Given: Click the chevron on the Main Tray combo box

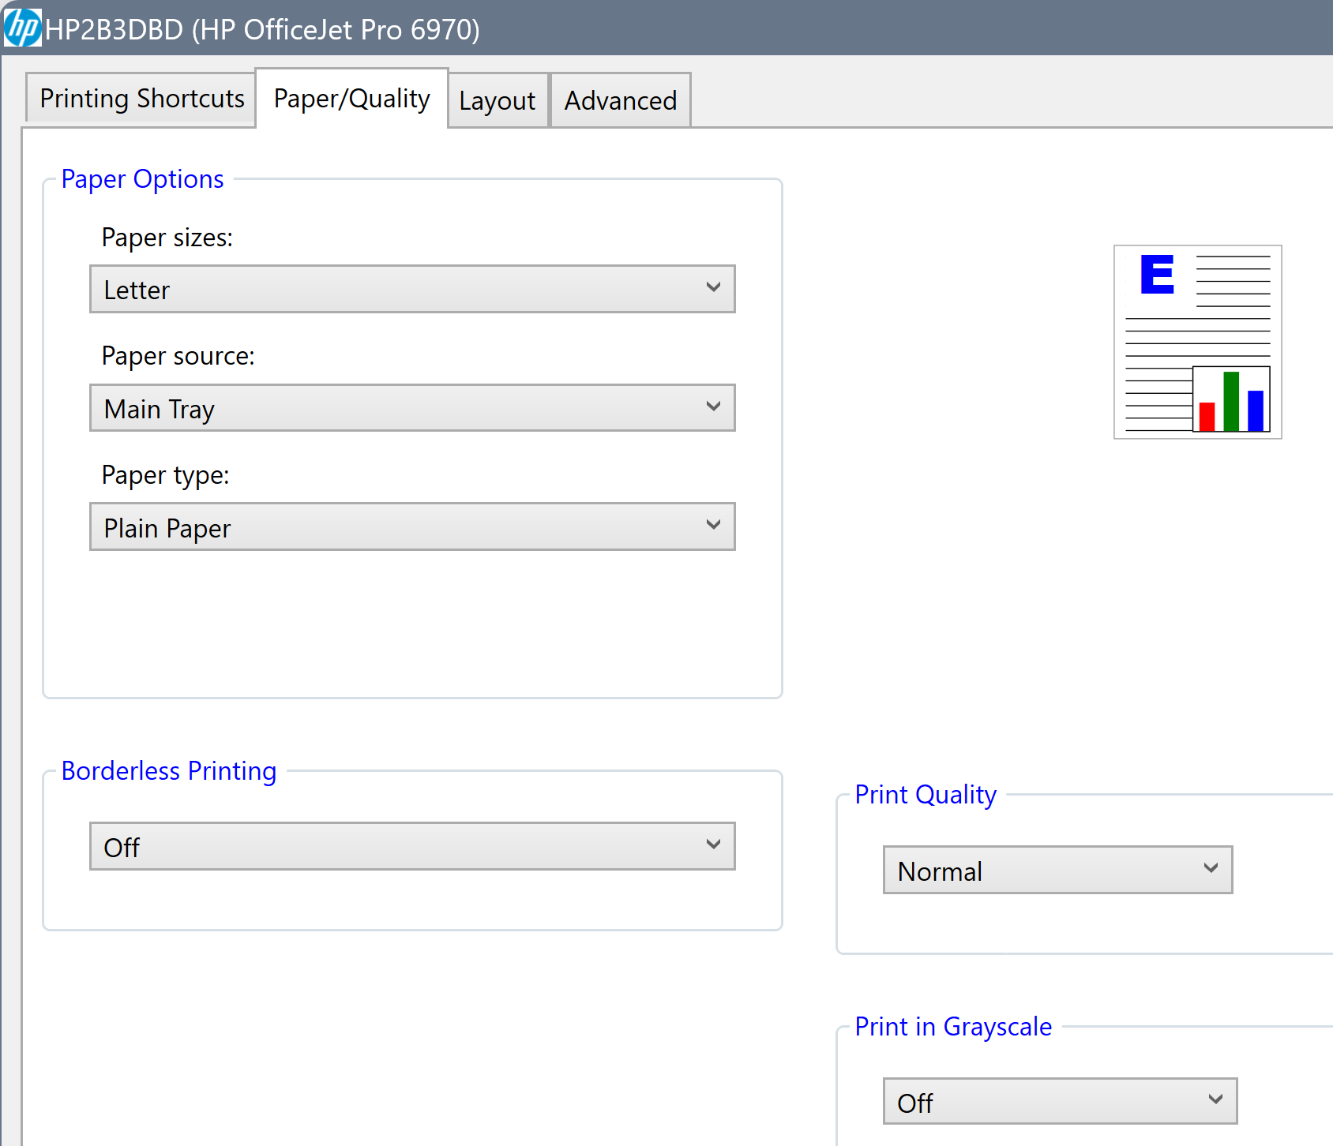Looking at the screenshot, I should click(x=714, y=407).
